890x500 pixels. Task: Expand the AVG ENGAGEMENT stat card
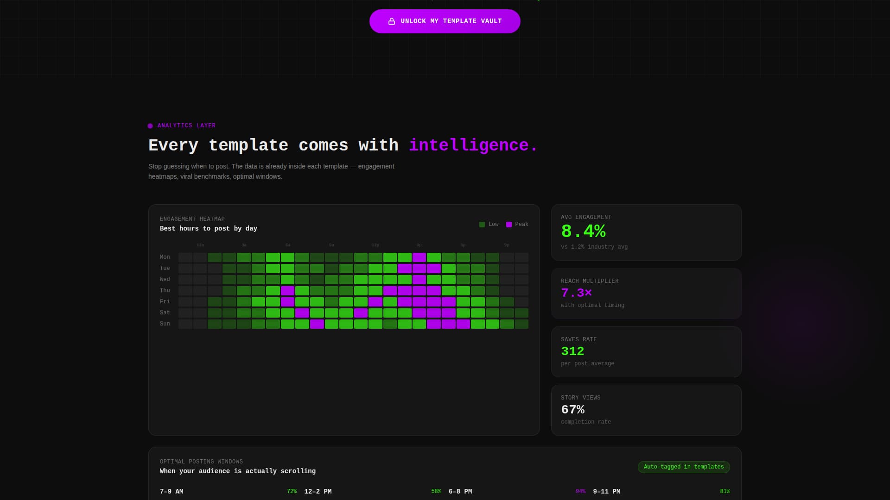tap(646, 232)
